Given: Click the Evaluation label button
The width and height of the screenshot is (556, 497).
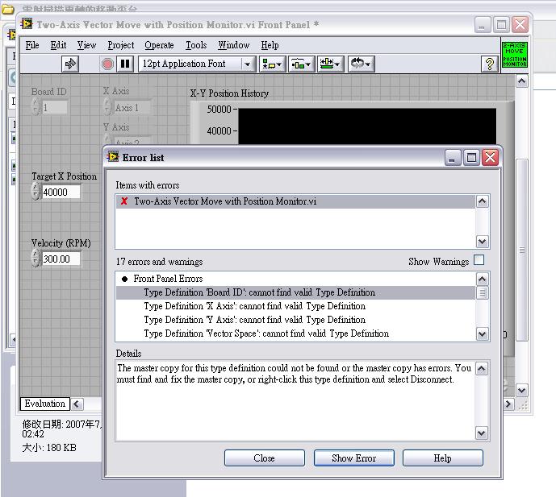Looking at the screenshot, I should click(45, 404).
